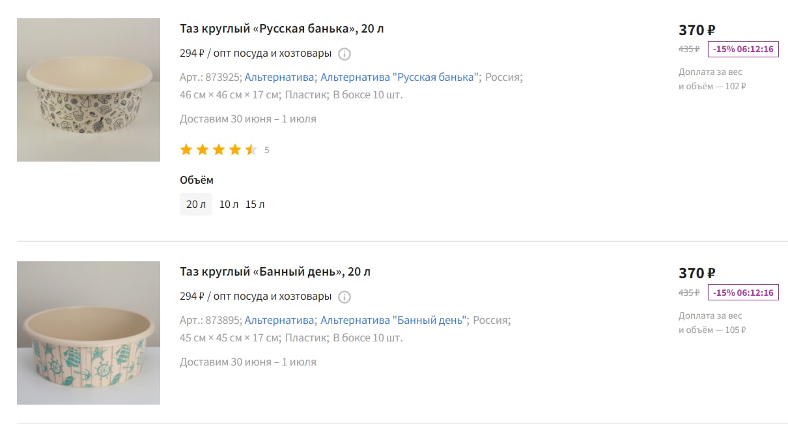Open Таз круглый «Русская банька» product title

click(x=282, y=29)
